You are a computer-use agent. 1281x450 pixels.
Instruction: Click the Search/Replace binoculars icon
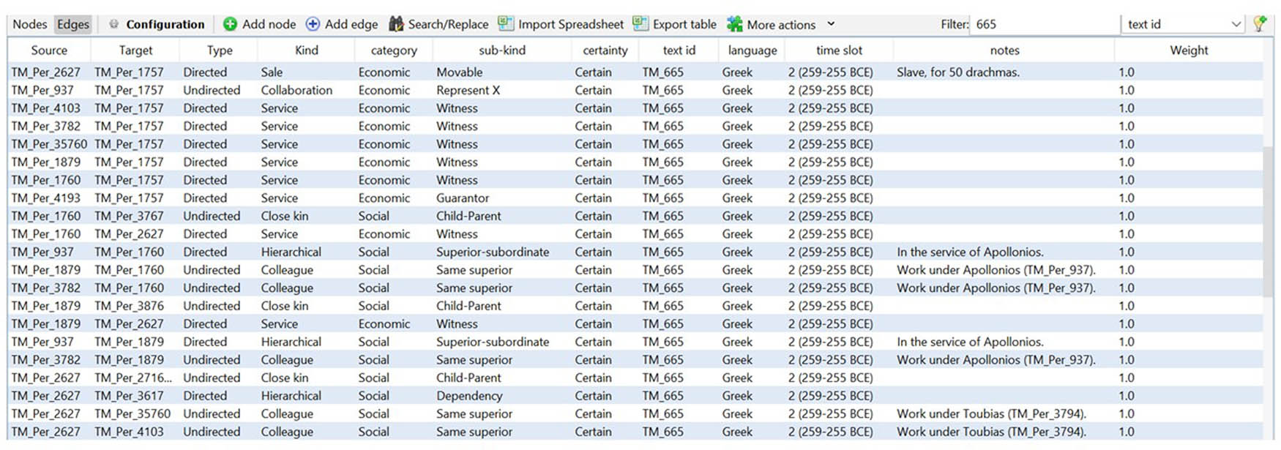[396, 24]
